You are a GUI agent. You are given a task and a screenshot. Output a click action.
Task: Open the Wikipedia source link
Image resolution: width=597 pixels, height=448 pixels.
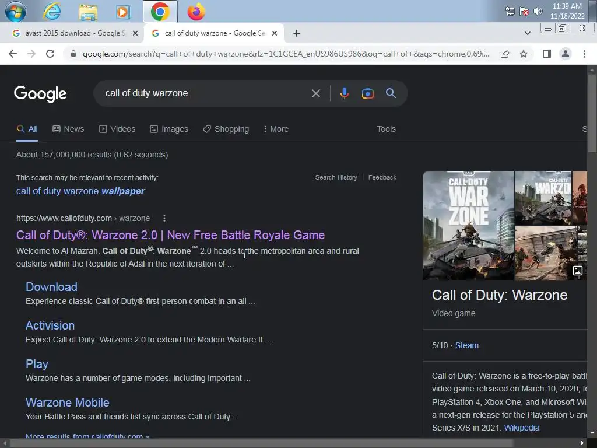pyautogui.click(x=522, y=428)
